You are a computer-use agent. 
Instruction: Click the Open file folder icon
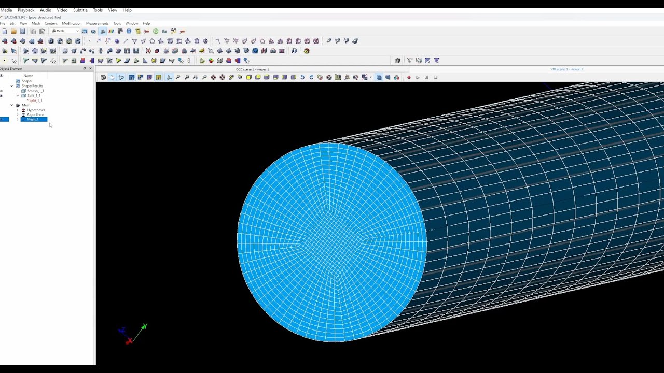point(13,31)
